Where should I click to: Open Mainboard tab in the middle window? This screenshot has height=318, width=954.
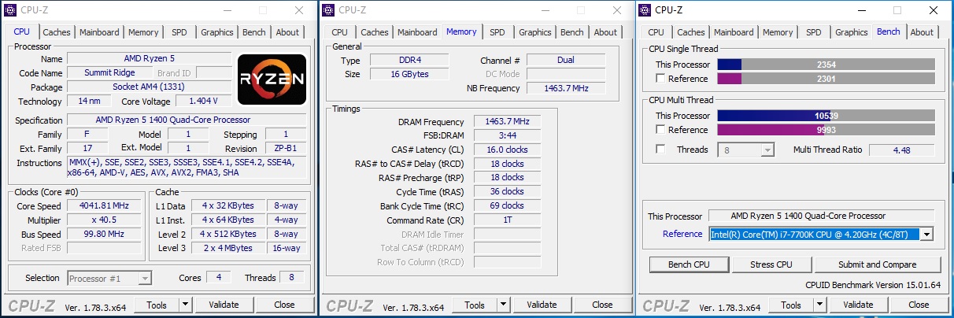point(417,32)
